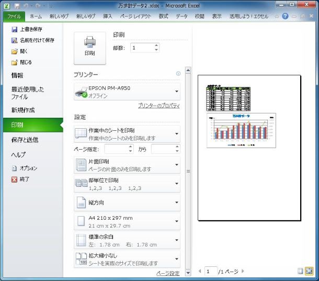Toggle zoom to page button
The height and width of the screenshot is (281, 319).
click(309, 271)
